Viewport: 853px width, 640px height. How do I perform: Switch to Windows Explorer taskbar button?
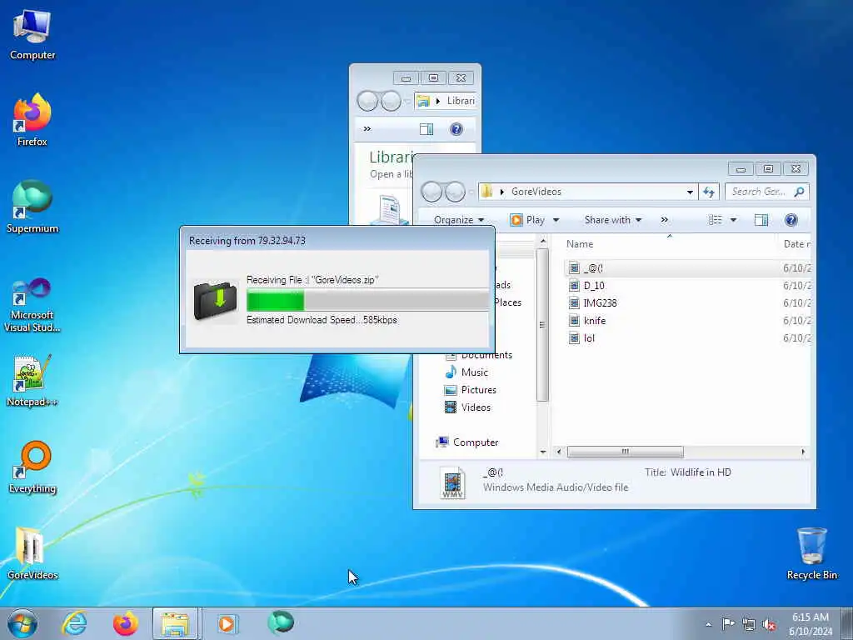tap(175, 623)
